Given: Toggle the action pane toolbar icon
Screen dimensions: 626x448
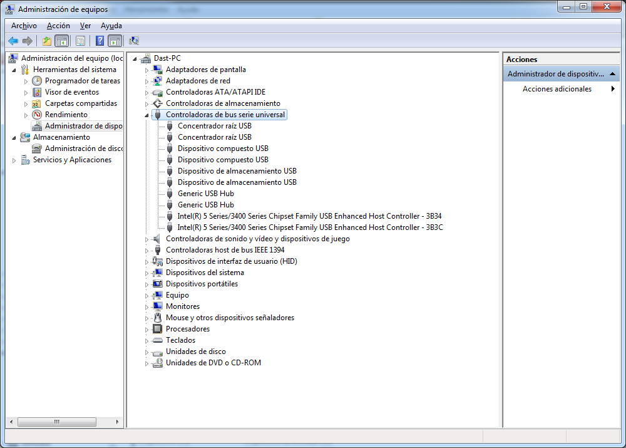Looking at the screenshot, I should [x=115, y=41].
